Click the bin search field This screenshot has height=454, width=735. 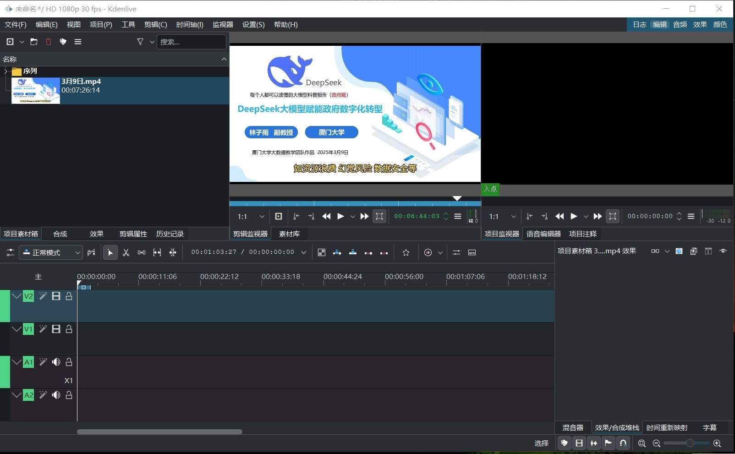point(192,42)
